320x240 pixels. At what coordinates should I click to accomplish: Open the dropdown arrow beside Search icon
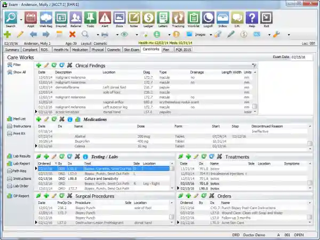21,20
